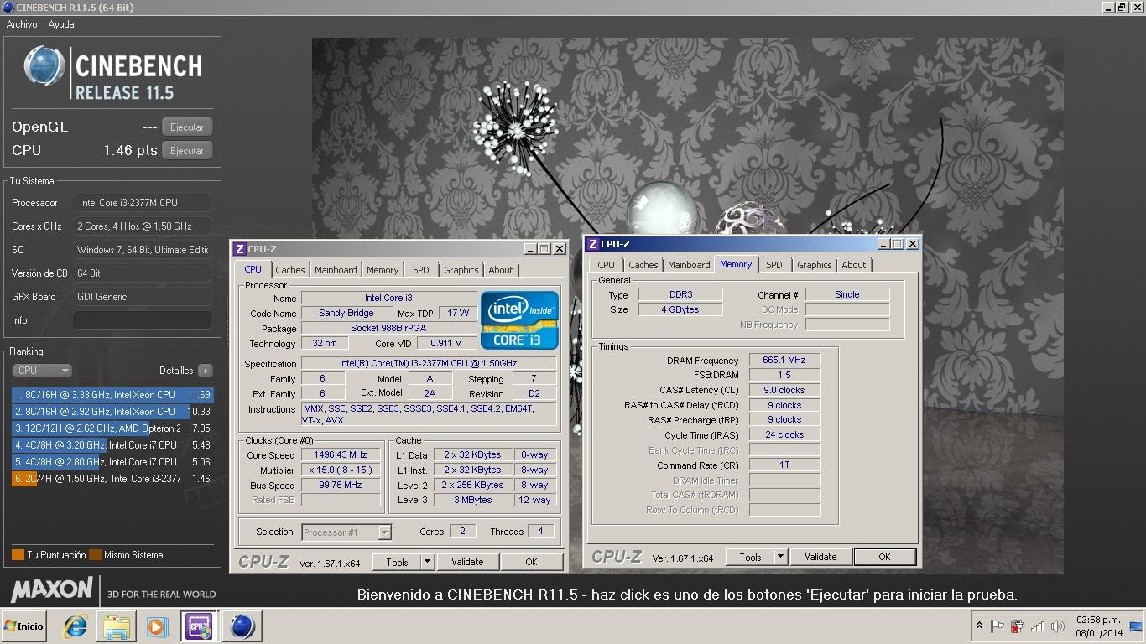Click Tools button in right CPU-Z window
Screen dimensions: 1146x644
[x=751, y=557]
